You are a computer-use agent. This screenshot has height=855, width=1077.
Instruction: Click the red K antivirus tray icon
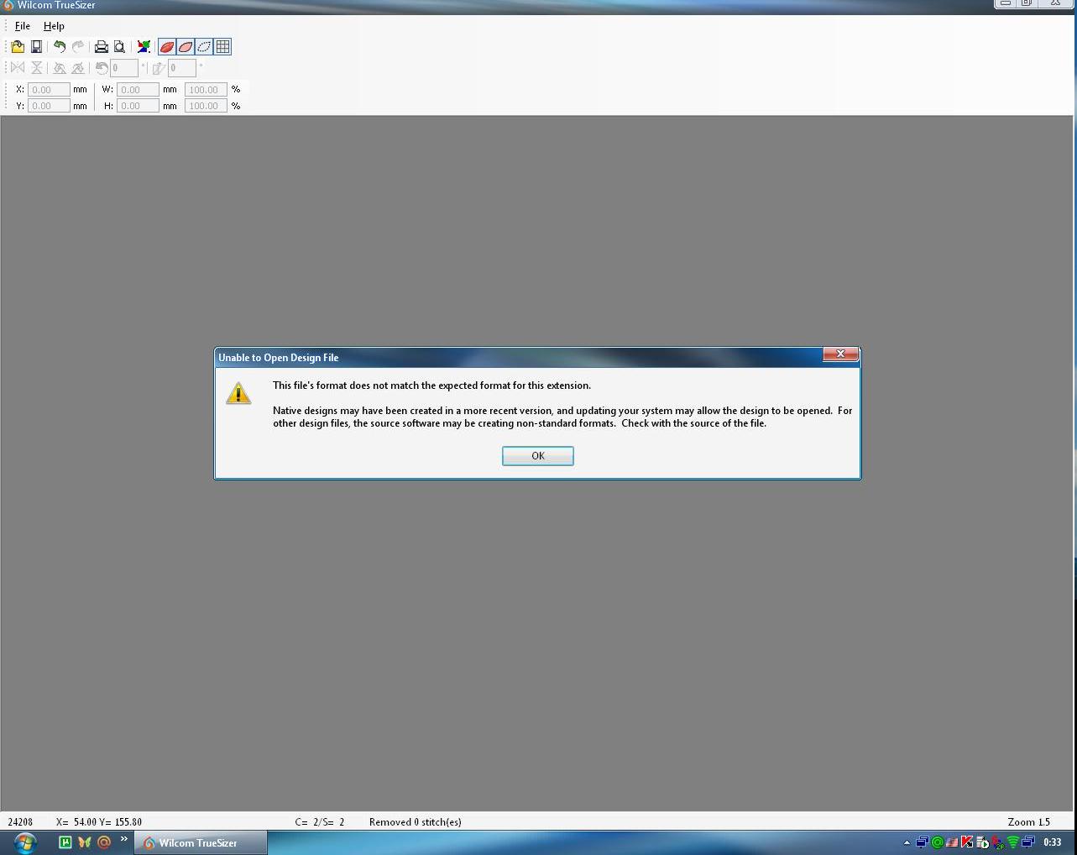coord(967,842)
